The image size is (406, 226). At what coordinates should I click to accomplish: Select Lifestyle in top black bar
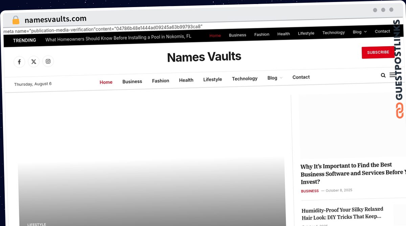306,33
